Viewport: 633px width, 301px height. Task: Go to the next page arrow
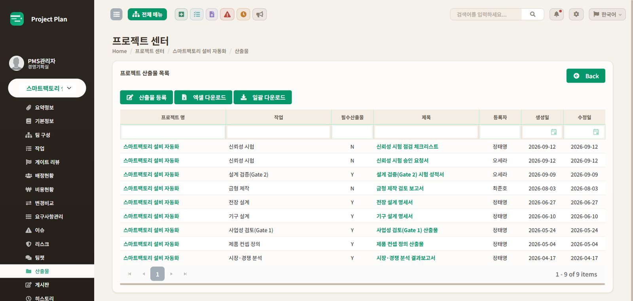point(171,274)
